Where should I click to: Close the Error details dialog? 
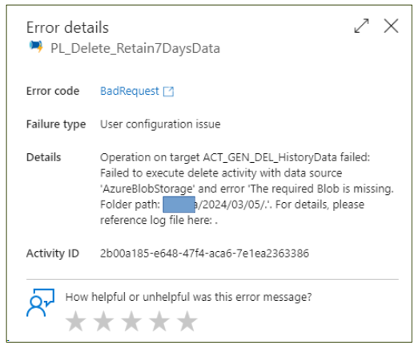click(391, 26)
